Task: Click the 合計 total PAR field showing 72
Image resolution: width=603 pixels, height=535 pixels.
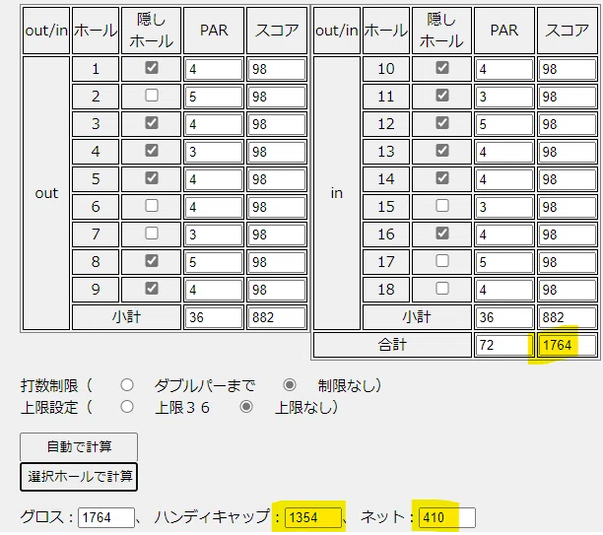Action: point(504,345)
